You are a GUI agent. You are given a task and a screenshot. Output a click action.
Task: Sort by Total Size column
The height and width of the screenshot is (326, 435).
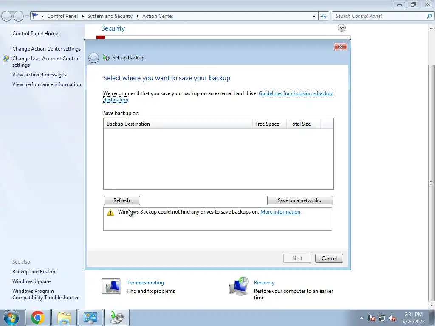point(303,124)
